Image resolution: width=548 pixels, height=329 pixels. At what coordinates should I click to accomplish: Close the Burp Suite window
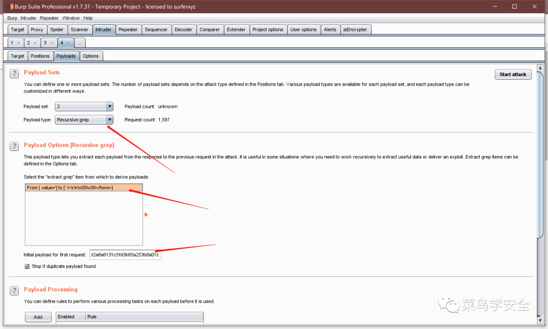[x=534, y=6]
